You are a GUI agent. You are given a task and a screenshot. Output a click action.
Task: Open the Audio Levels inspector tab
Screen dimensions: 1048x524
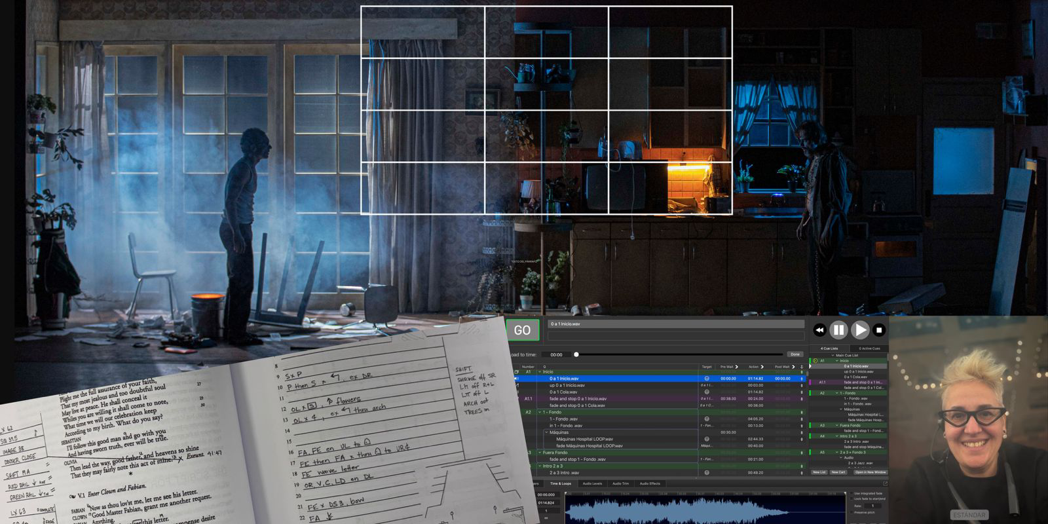[x=592, y=483]
